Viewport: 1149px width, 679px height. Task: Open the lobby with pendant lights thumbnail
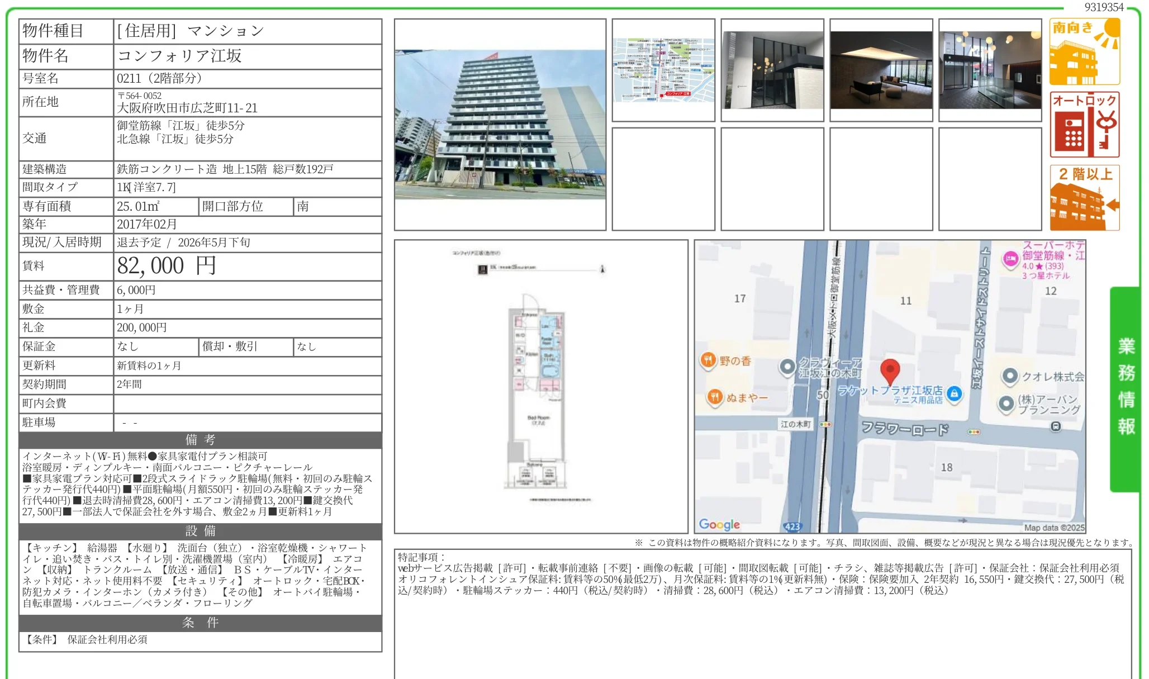click(x=990, y=70)
